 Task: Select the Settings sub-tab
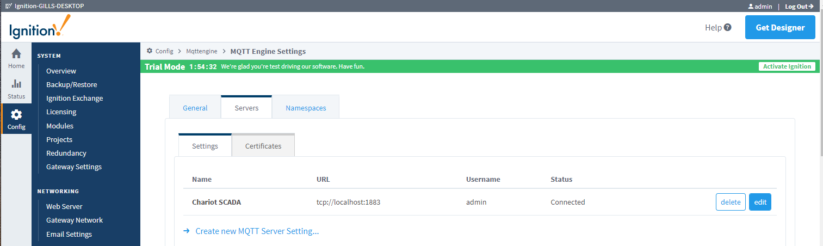click(205, 146)
